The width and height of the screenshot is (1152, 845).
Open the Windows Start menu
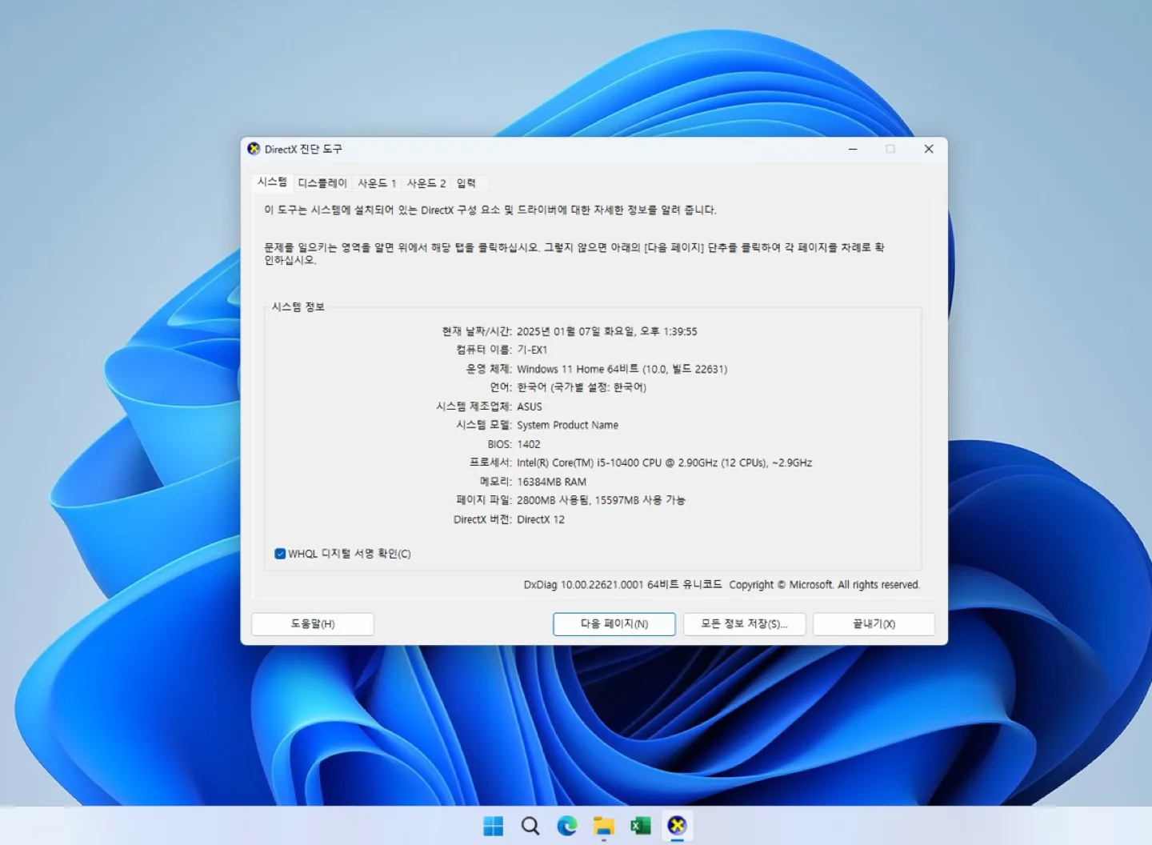494,826
